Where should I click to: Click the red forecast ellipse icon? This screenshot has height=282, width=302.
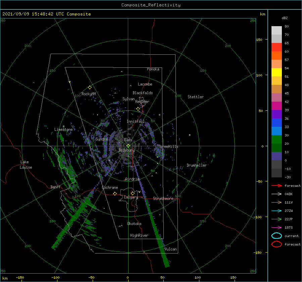pyautogui.click(x=276, y=244)
